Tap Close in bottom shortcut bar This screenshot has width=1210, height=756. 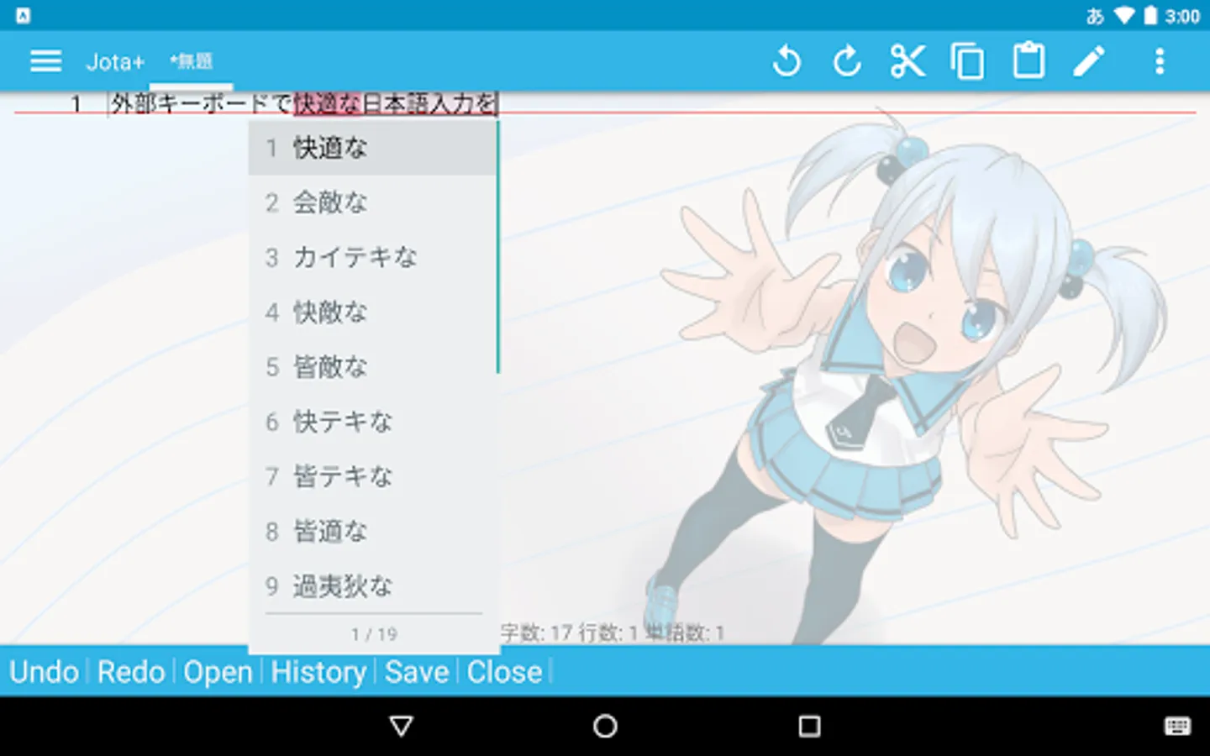504,672
